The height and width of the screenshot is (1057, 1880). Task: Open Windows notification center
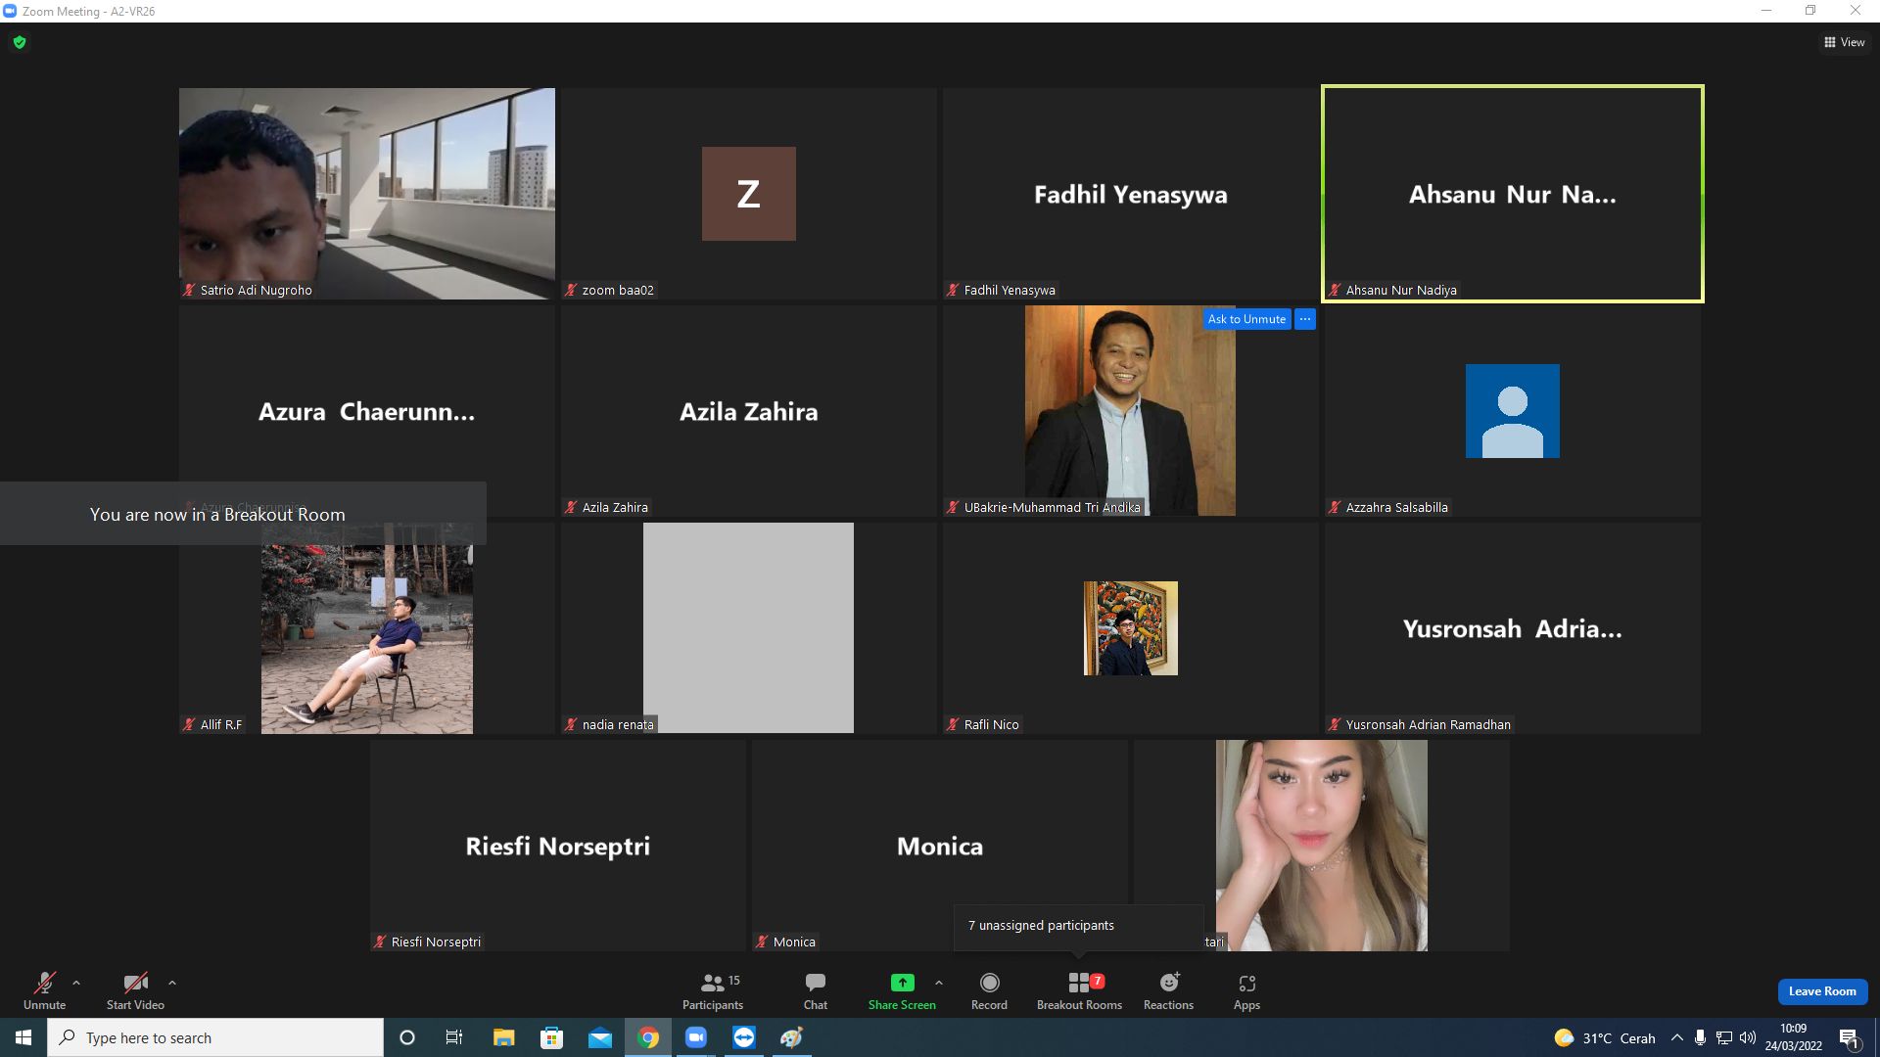tap(1850, 1037)
